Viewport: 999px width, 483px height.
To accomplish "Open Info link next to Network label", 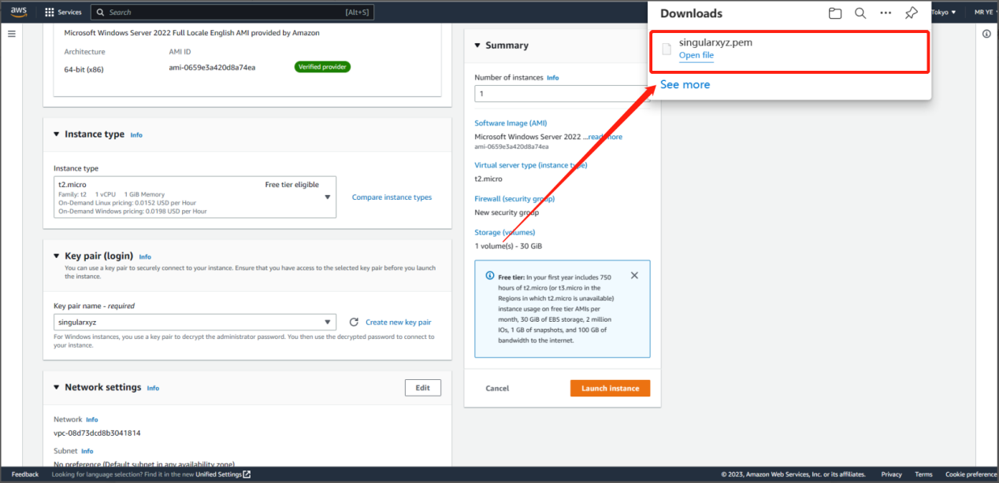I will pos(92,420).
